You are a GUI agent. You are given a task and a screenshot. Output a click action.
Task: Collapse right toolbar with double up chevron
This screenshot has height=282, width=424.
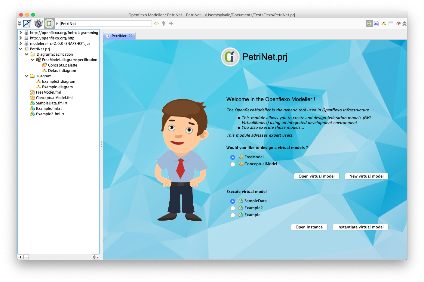tap(404, 23)
